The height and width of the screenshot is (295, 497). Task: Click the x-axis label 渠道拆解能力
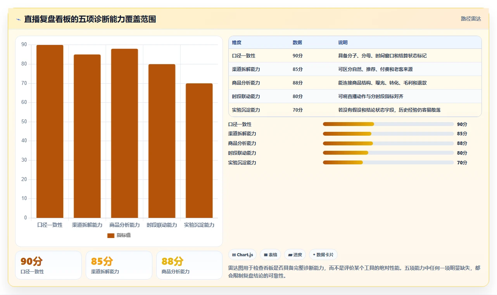(x=87, y=225)
